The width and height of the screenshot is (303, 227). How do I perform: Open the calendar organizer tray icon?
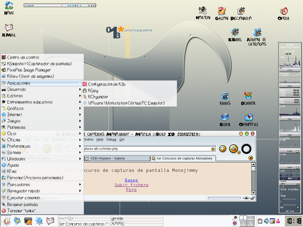coord(272,221)
